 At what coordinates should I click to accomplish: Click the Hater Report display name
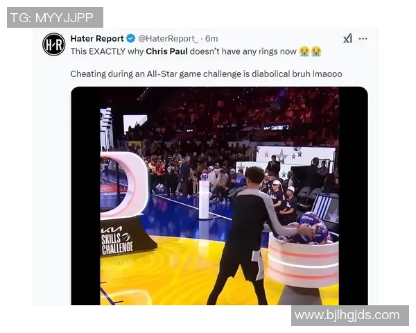97,39
